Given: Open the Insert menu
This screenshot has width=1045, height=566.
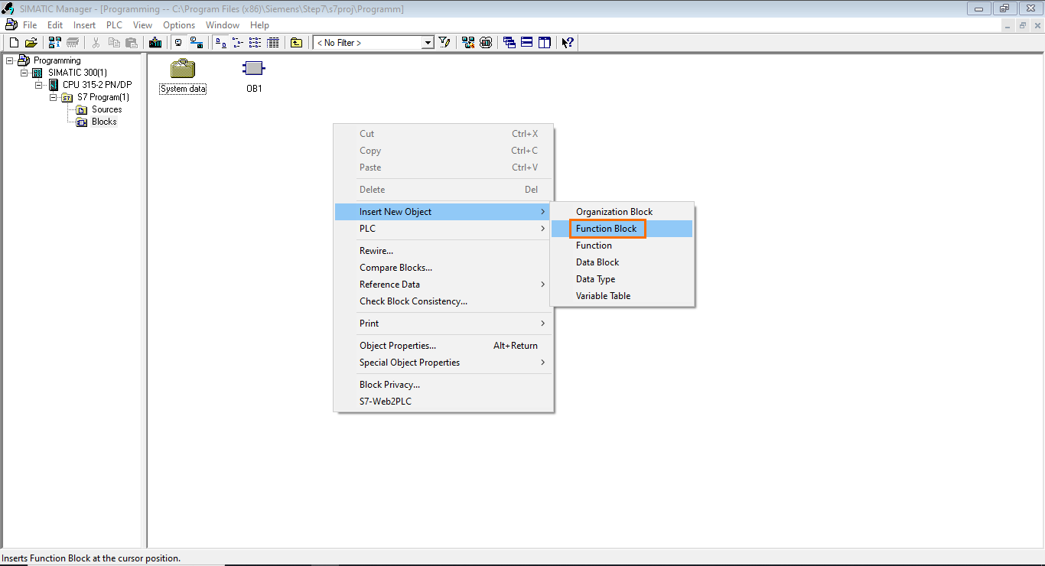Looking at the screenshot, I should pyautogui.click(x=84, y=25).
